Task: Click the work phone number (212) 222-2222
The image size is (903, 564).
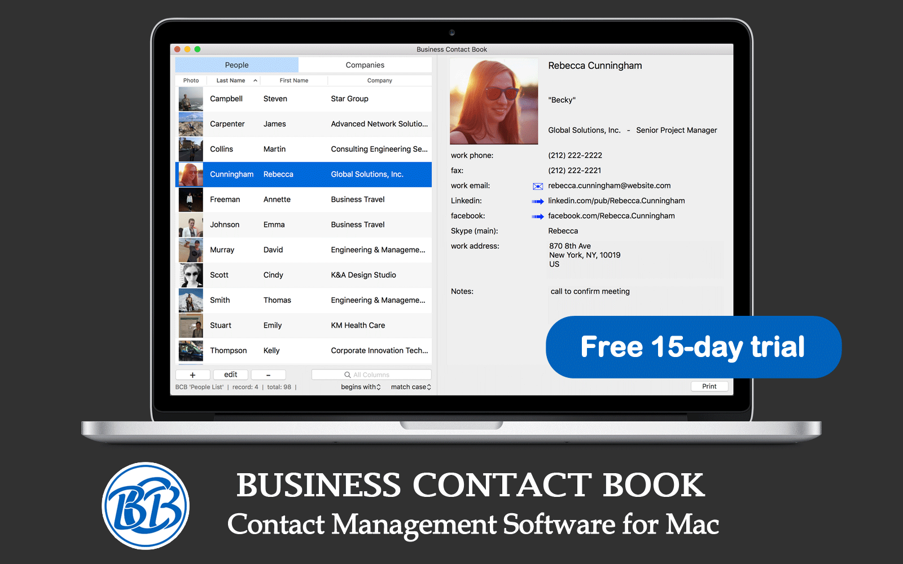Action: (x=575, y=156)
